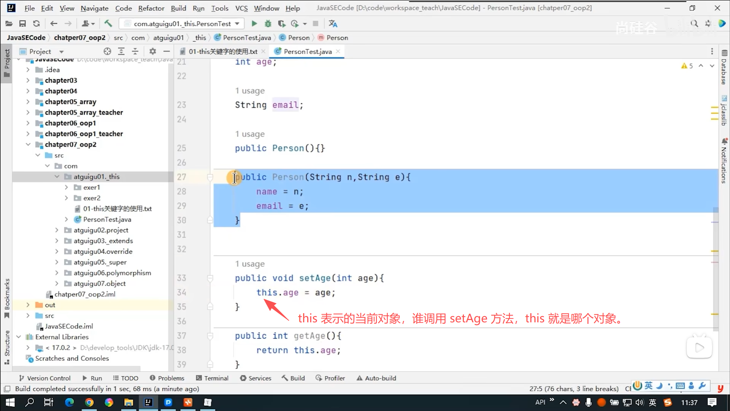
Task: Open the Refactor menu
Action: point(151,8)
